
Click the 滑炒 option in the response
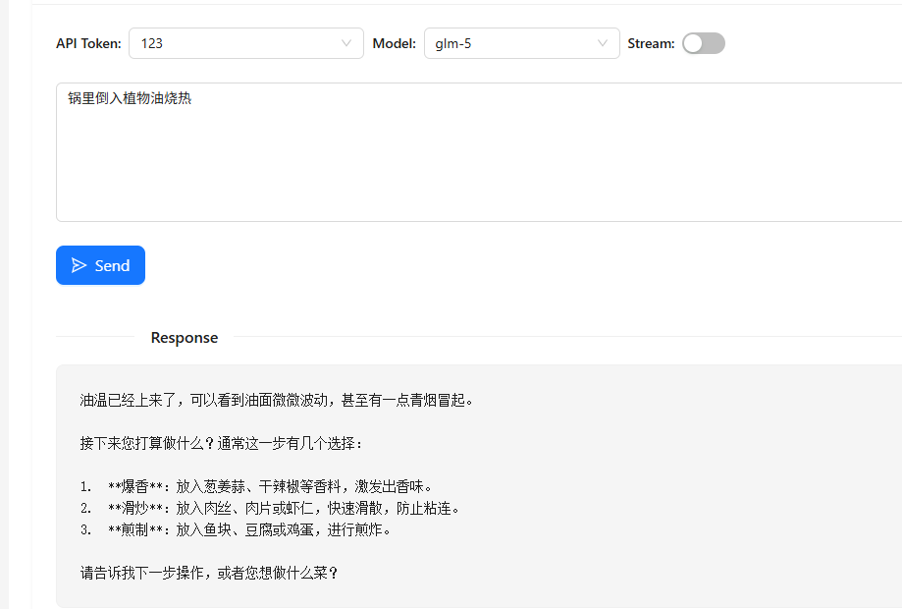pyautogui.click(x=134, y=508)
